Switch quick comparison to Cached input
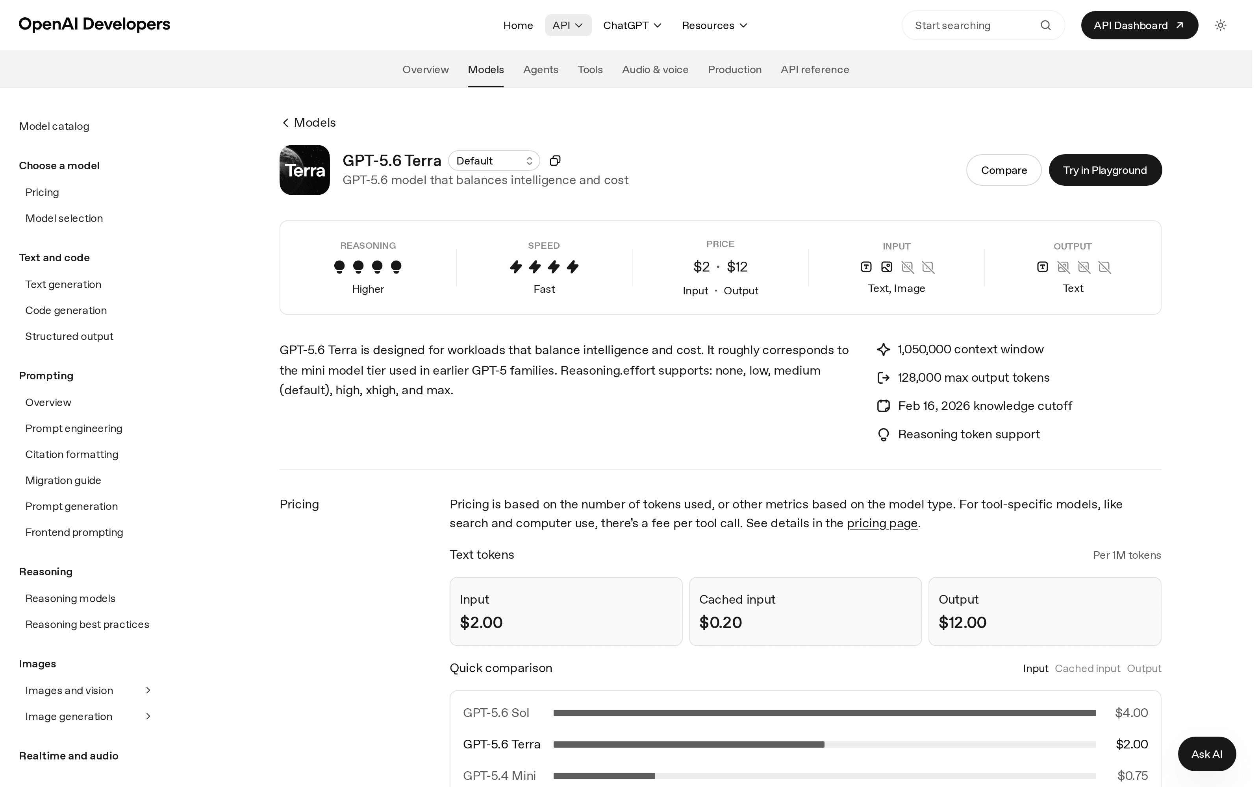The height and width of the screenshot is (787, 1260). pos(1087,668)
